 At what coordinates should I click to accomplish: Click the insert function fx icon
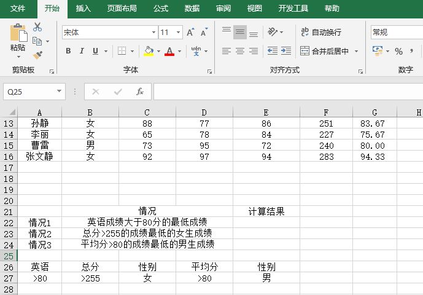(140, 92)
